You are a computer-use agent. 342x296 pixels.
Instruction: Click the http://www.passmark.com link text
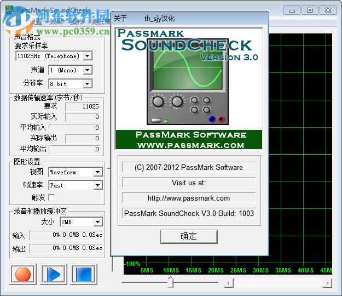pyautogui.click(x=189, y=198)
